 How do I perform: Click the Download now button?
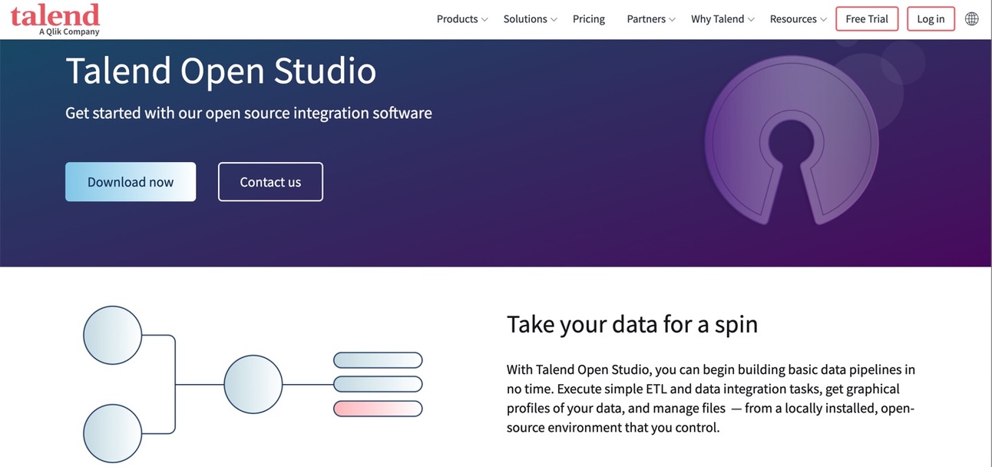click(x=131, y=182)
